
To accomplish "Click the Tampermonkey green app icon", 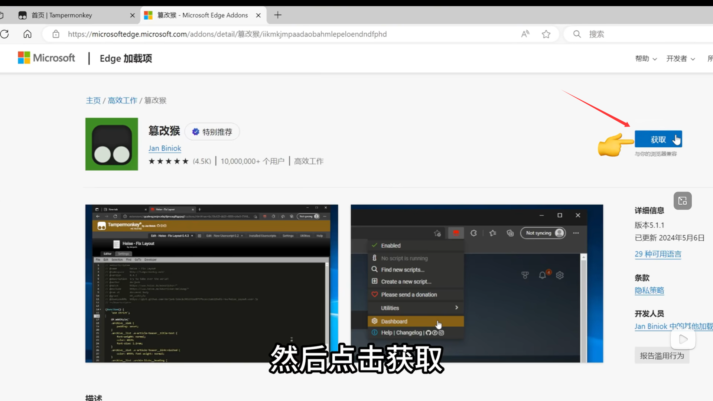I will click(111, 144).
